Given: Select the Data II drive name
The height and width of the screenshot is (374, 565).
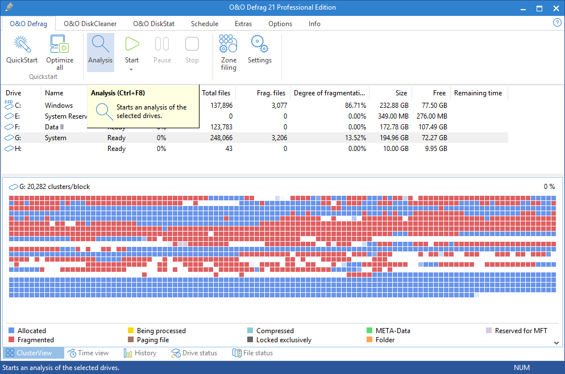Looking at the screenshot, I should point(54,127).
